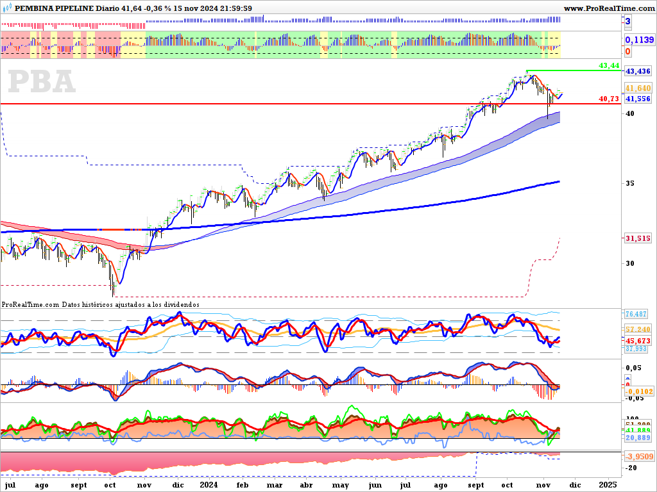Click the 57,240 oscillator average label

coord(638,329)
